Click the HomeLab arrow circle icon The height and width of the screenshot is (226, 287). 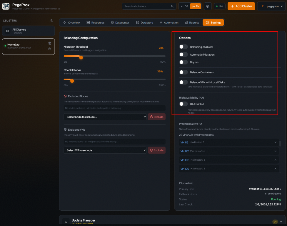49,49
